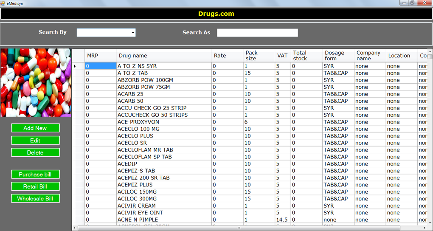The width and height of the screenshot is (433, 231).
Task: Open the Purchase bill form
Action: [35, 175]
